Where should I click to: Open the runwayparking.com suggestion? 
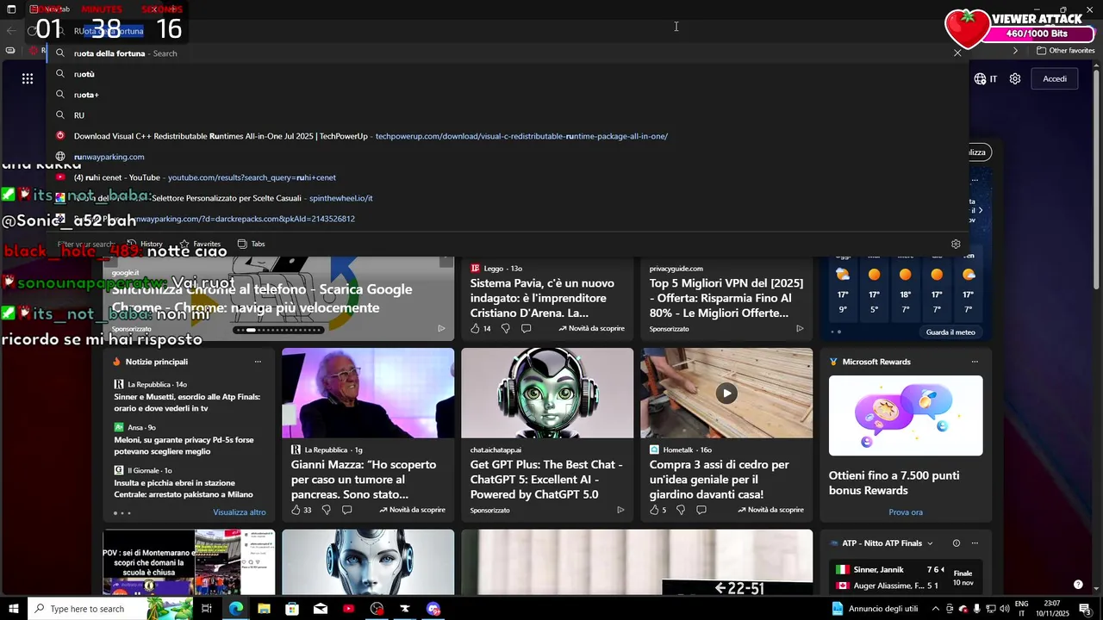point(507,157)
